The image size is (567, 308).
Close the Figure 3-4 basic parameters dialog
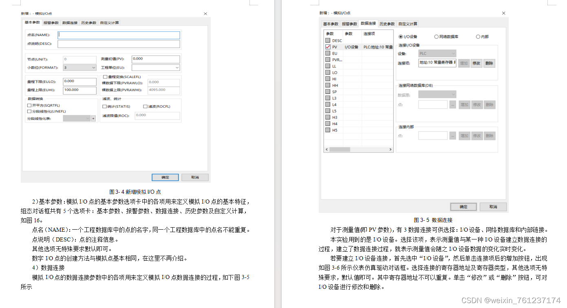(x=205, y=14)
